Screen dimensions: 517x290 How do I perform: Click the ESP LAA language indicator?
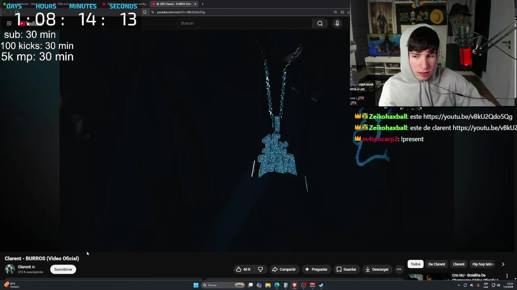point(485,285)
